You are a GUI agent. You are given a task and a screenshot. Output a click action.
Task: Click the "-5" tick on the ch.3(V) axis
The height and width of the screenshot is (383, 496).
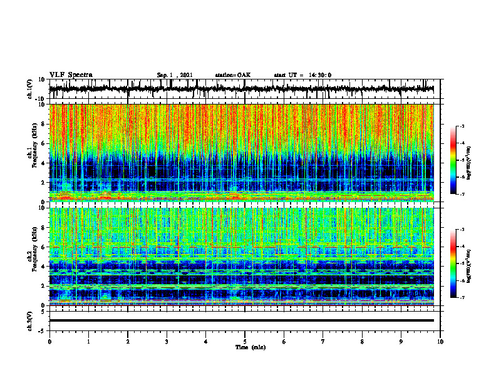click(x=42, y=331)
